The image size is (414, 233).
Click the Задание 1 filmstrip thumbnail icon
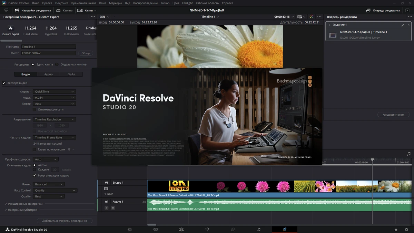333,35
